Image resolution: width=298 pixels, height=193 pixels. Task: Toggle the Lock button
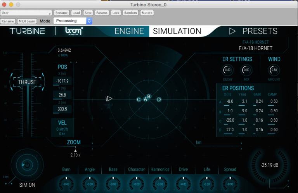pyautogui.click(x=116, y=13)
